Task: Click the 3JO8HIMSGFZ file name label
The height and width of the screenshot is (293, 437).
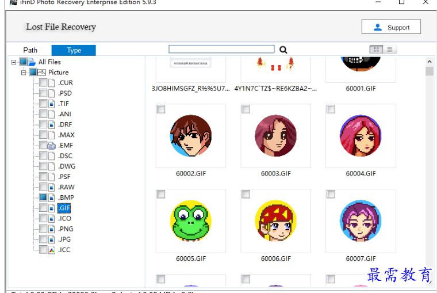Action: coord(191,89)
